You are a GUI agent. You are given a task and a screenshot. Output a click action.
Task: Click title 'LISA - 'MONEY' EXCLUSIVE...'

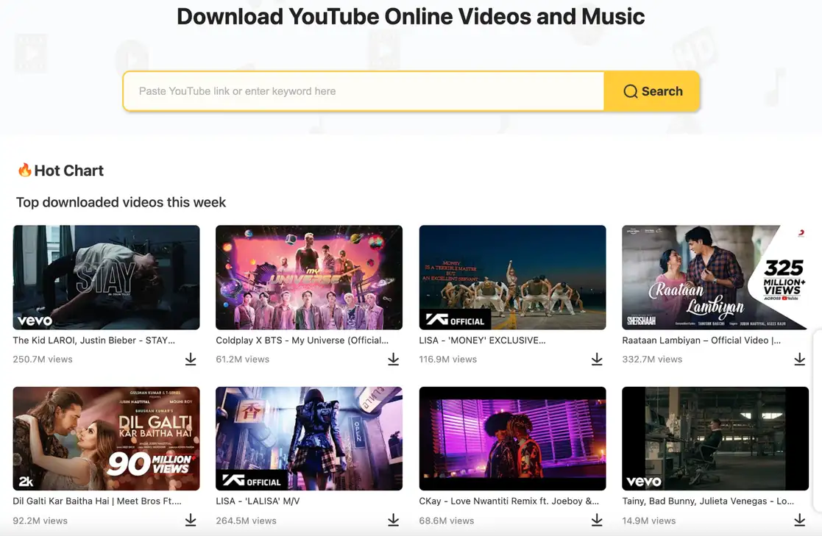482,340
